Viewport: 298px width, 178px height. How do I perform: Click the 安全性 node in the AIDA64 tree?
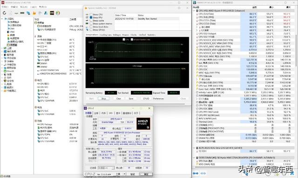(9, 81)
